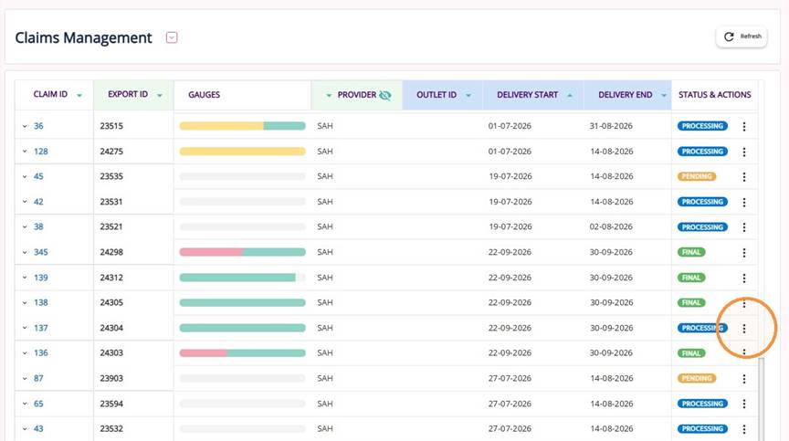
Task: Open actions menu for claim 38
Action: [743, 226]
